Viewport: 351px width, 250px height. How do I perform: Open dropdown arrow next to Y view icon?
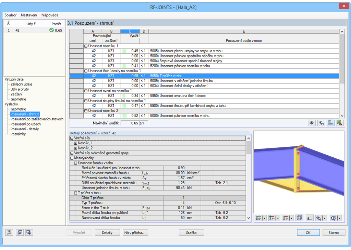[x=278, y=218]
